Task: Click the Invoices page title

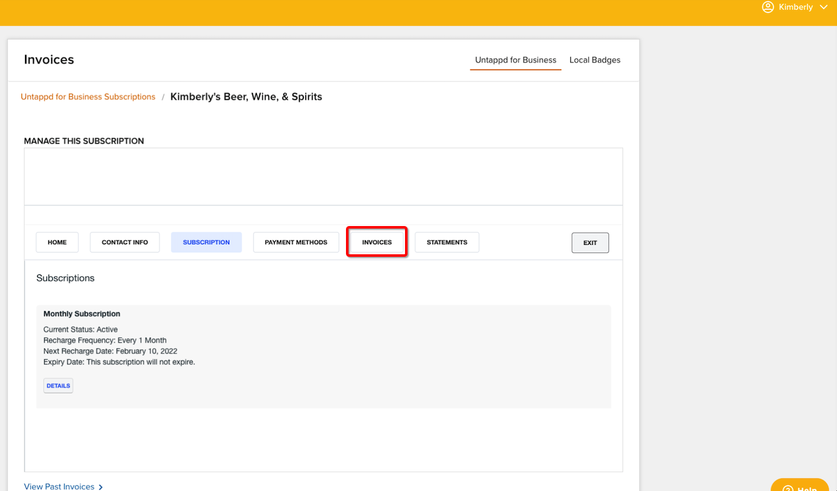Action: pyautogui.click(x=49, y=60)
